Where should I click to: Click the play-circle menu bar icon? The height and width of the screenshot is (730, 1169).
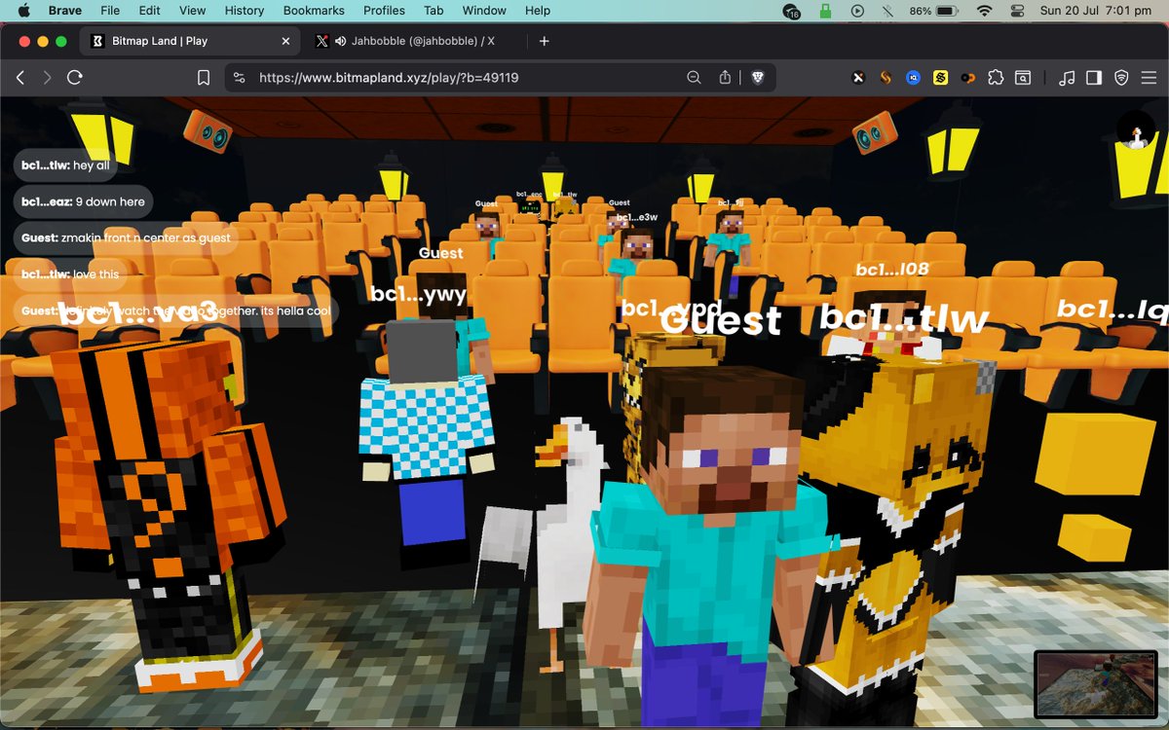click(x=858, y=11)
